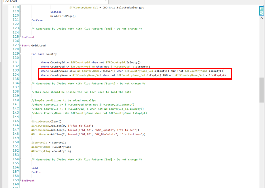Click 'EndEvent' on line 159
Viewport: 265px width, 188px height.
click(x=28, y=181)
